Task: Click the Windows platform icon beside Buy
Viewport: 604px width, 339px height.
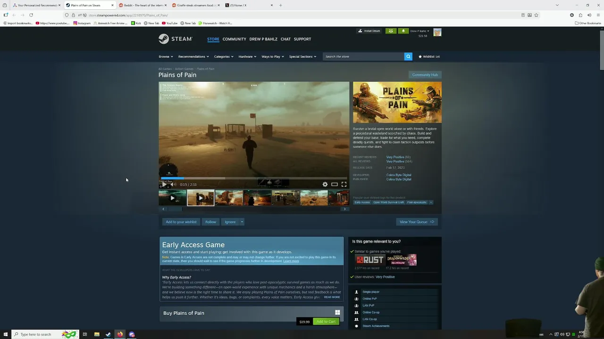Action: click(x=337, y=312)
